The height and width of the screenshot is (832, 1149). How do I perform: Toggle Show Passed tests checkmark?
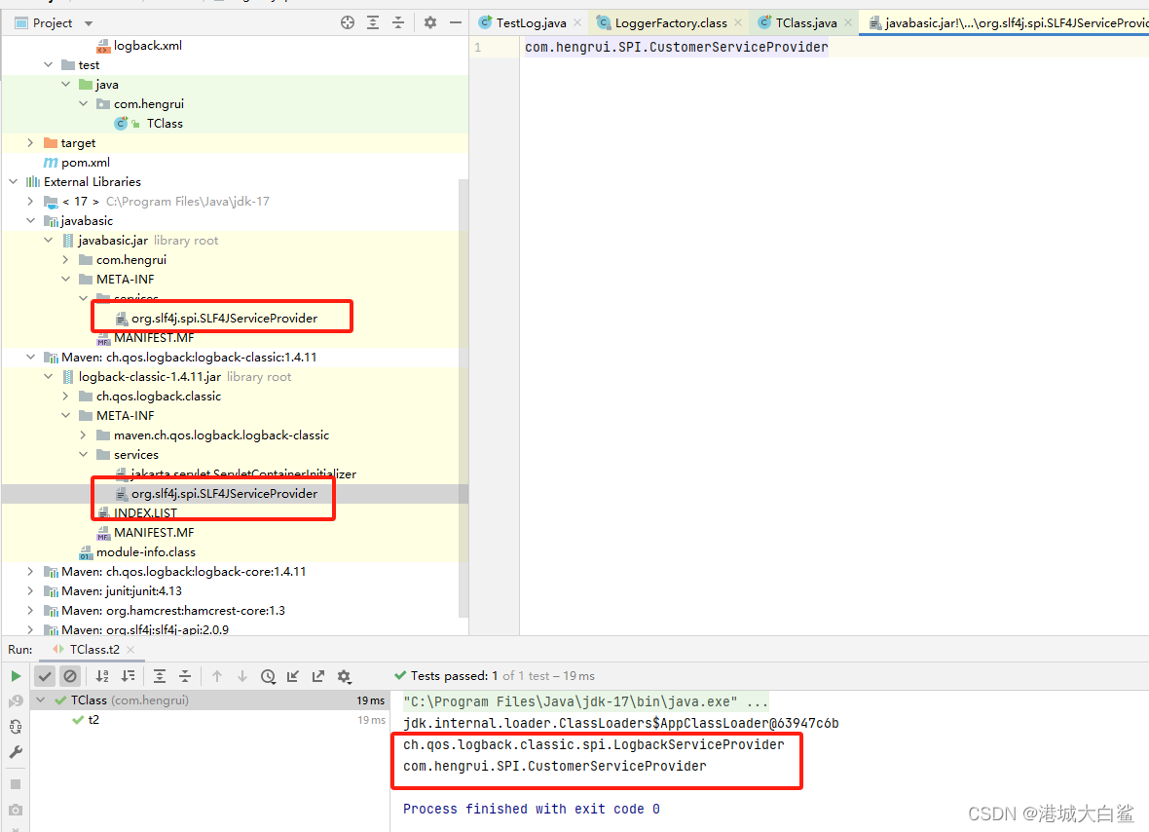45,675
